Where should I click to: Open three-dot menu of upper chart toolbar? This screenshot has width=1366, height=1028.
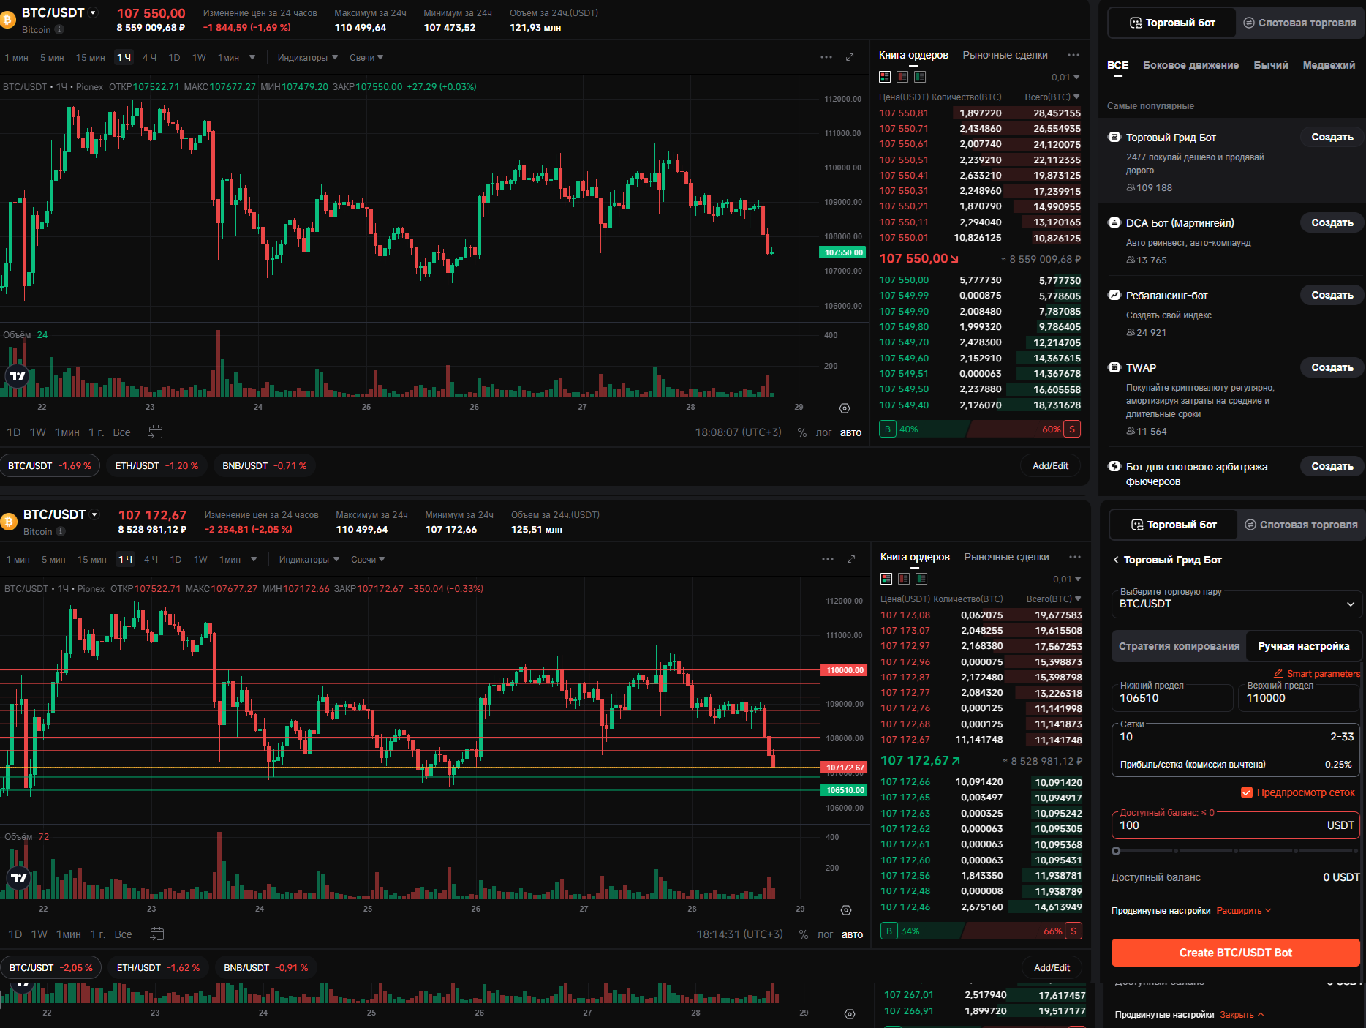coord(826,57)
